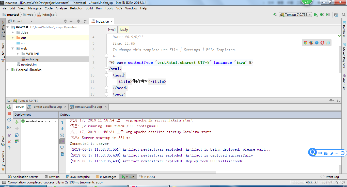Switch to Tomcat Localhost Log tab
Screen dimensions: 347x187
point(47,107)
